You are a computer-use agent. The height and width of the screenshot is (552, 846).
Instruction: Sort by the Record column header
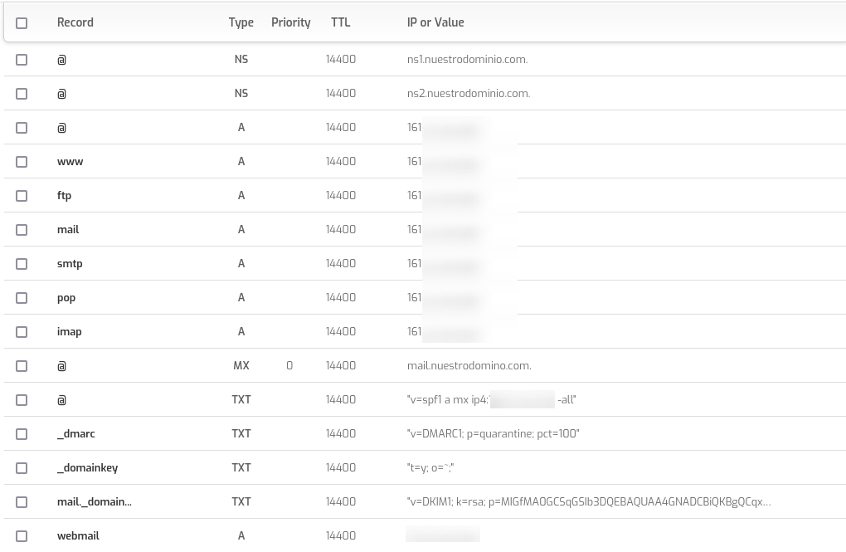[75, 22]
